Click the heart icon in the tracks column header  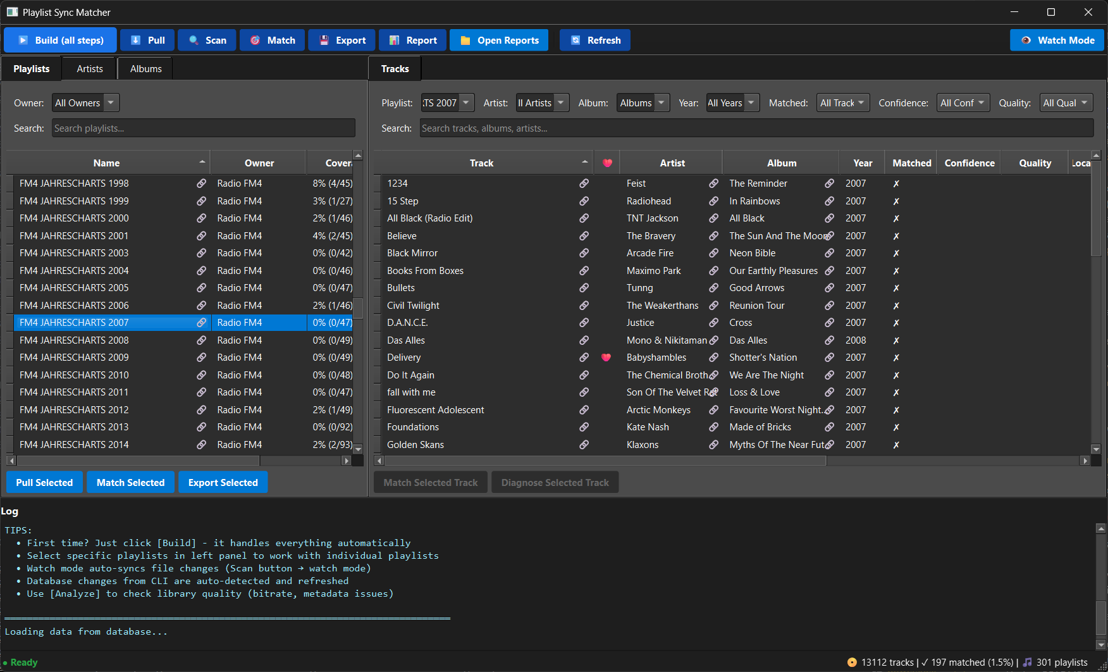pos(607,163)
